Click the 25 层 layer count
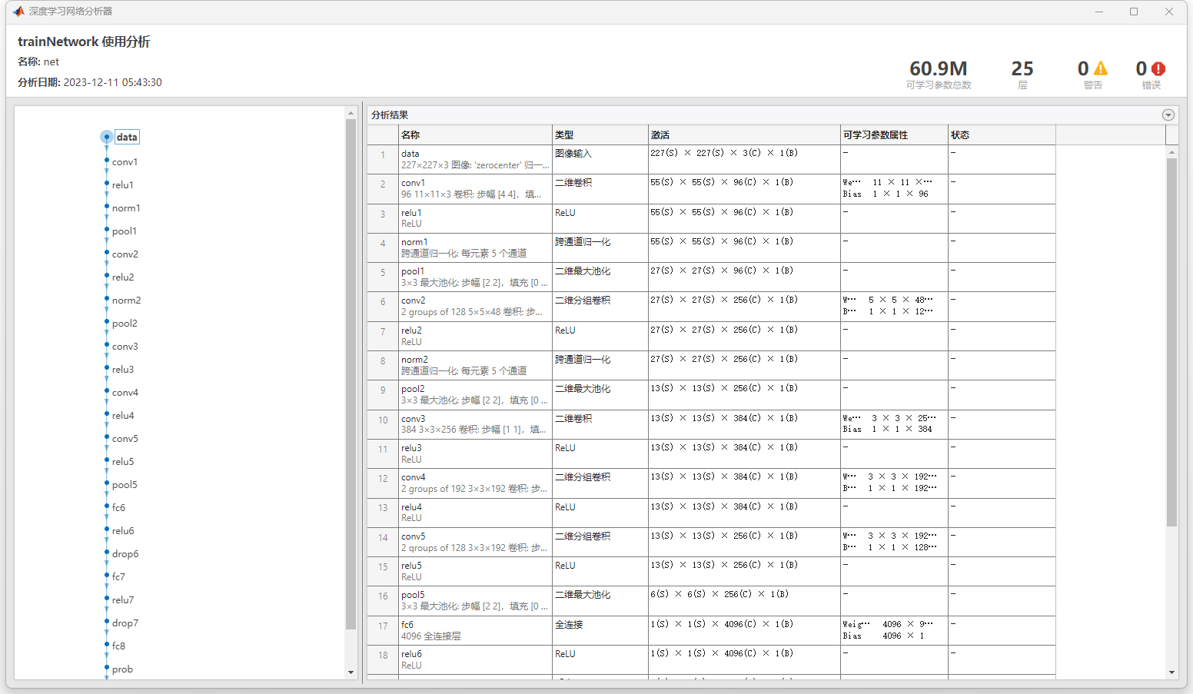 click(x=1022, y=75)
